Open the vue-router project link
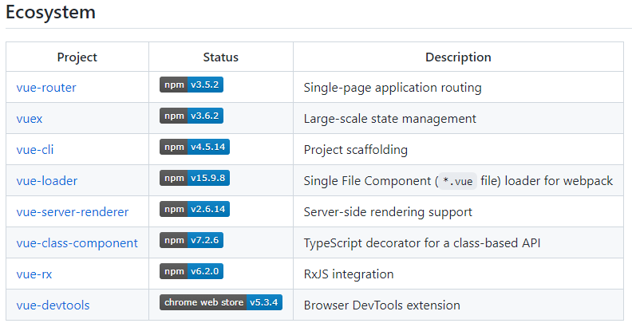The width and height of the screenshot is (632, 327). pyautogui.click(x=46, y=88)
